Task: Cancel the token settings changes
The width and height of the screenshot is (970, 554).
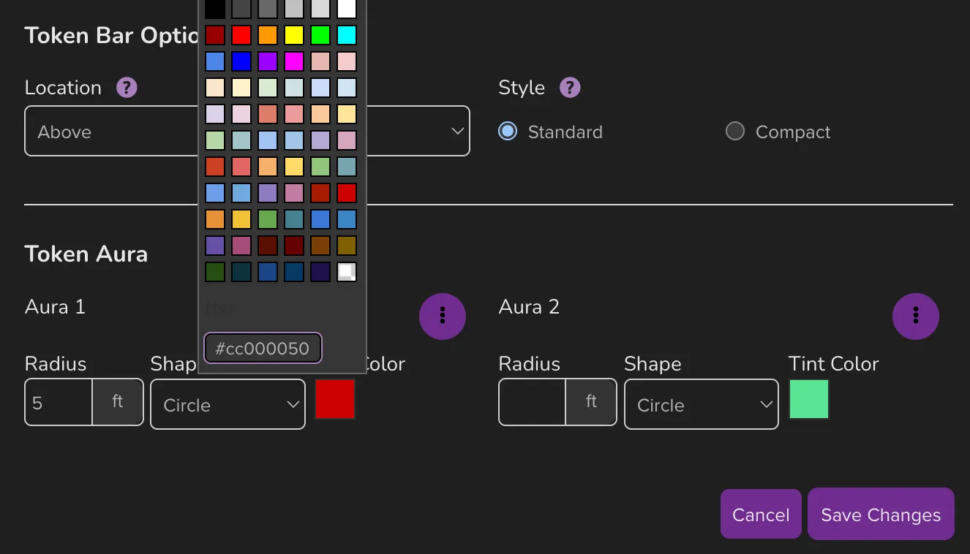Action: (x=761, y=514)
